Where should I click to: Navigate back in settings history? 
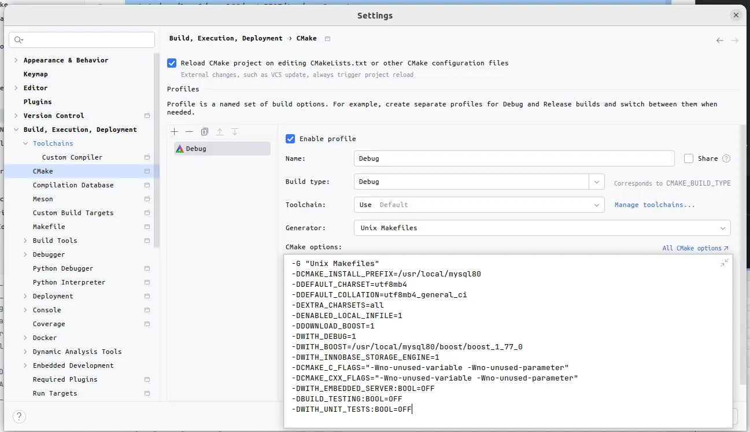(720, 40)
